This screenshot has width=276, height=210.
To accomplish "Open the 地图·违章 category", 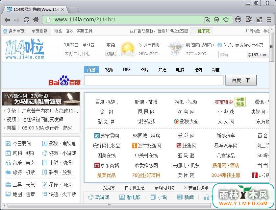I will coord(20,194).
